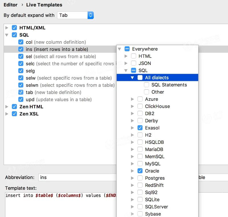
Task: Check the JSON context checkbox
Action: coord(134,63)
